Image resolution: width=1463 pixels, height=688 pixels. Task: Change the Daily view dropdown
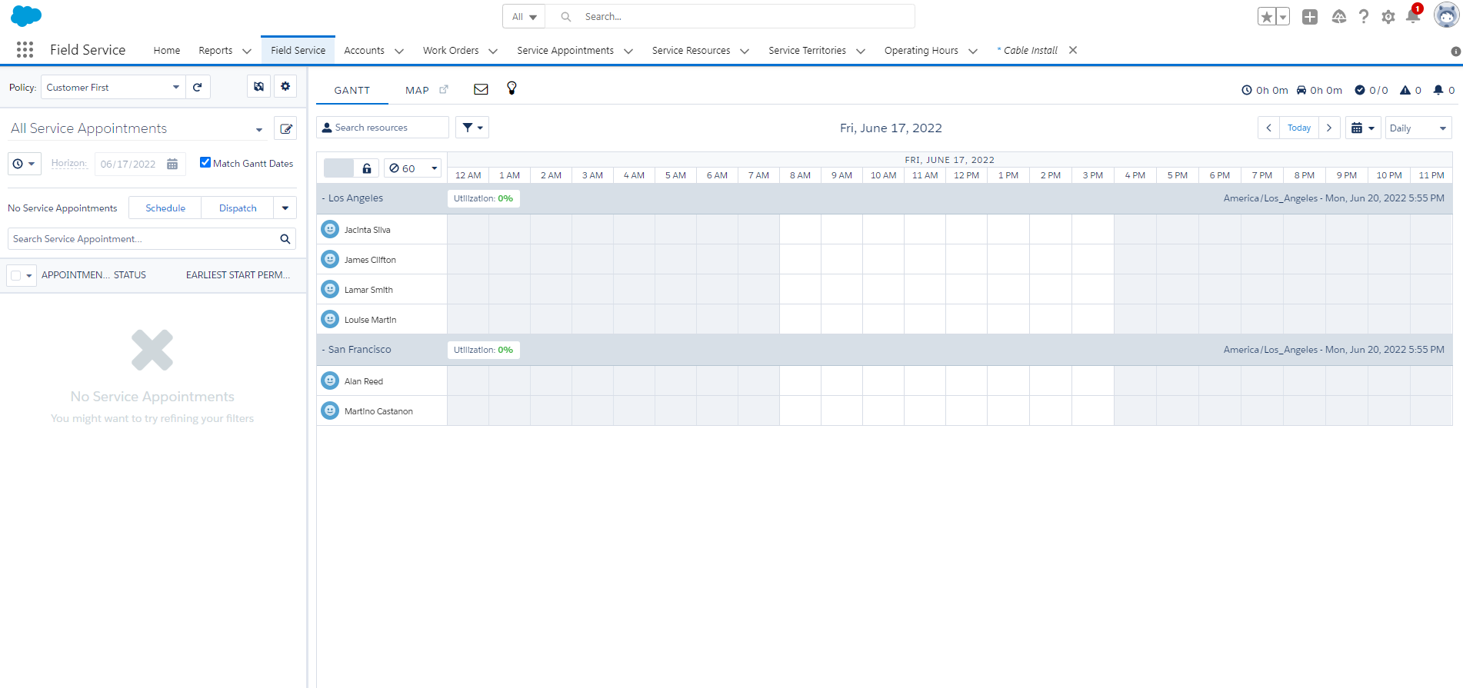pos(1418,128)
